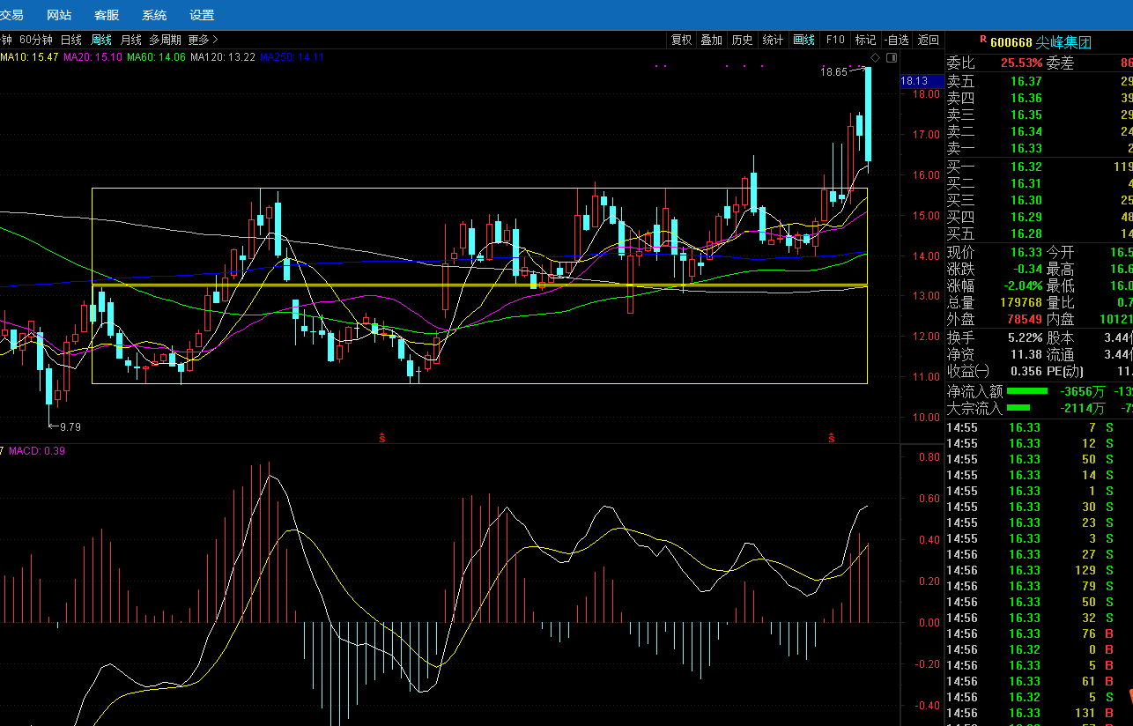This screenshot has height=726, width=1133.
Task: Click the MACD: 0.39 indicator label
Action: coord(37,451)
